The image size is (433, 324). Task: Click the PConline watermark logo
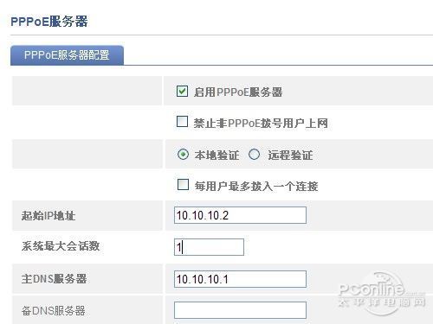click(382, 294)
